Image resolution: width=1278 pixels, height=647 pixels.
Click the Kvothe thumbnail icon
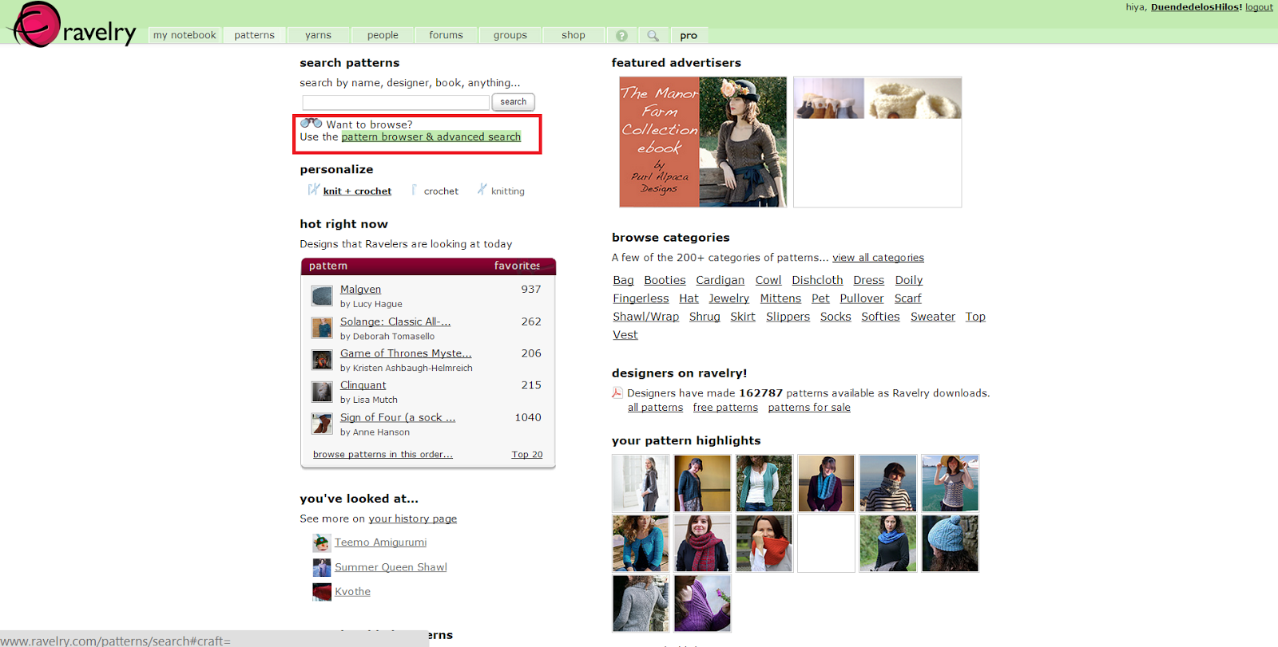(322, 592)
